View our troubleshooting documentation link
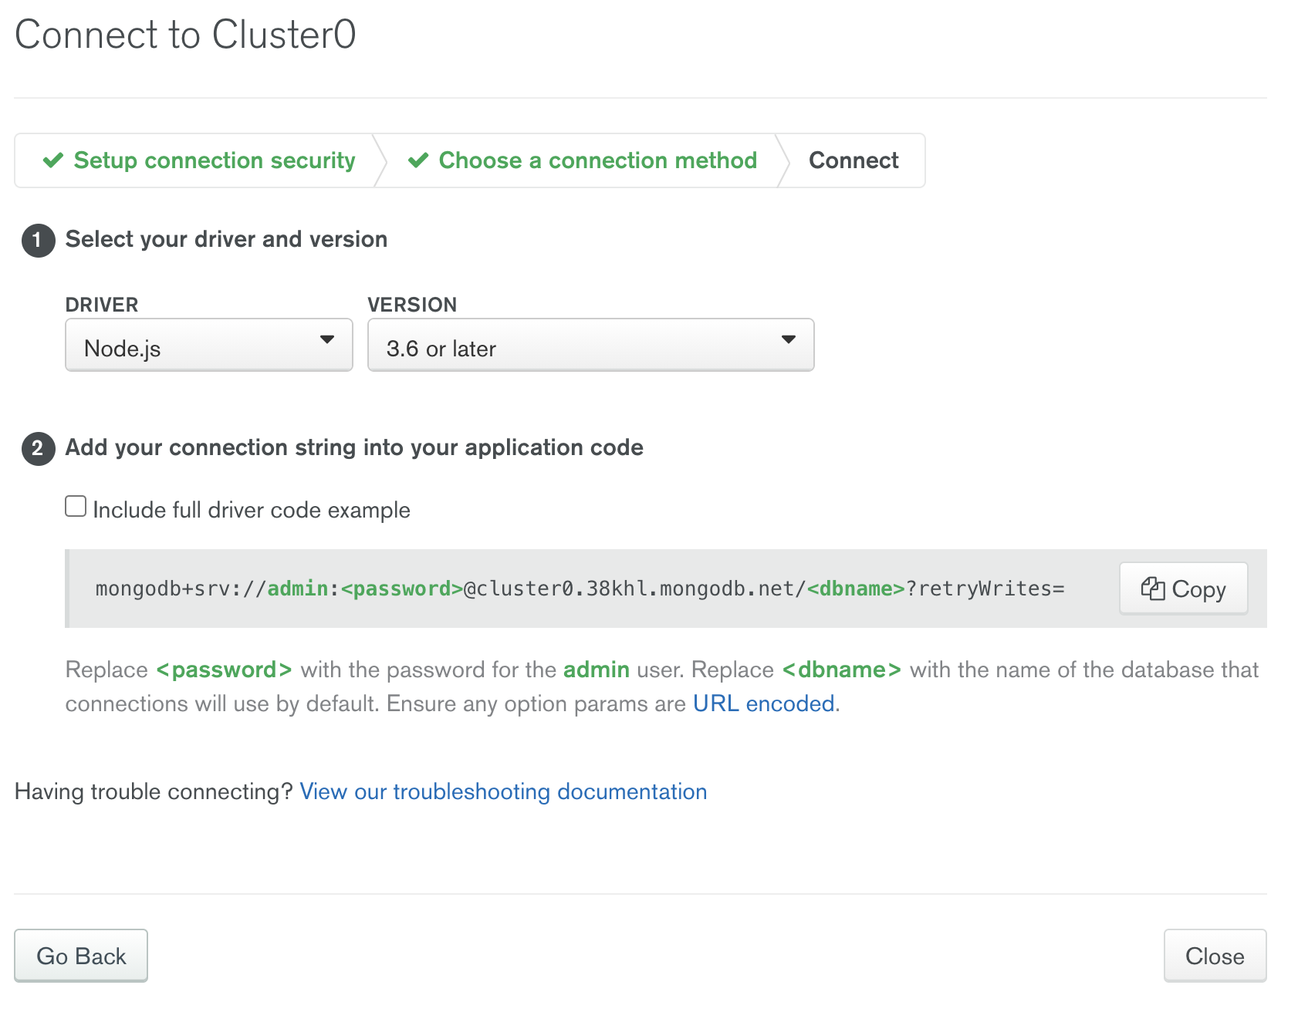 point(503,791)
